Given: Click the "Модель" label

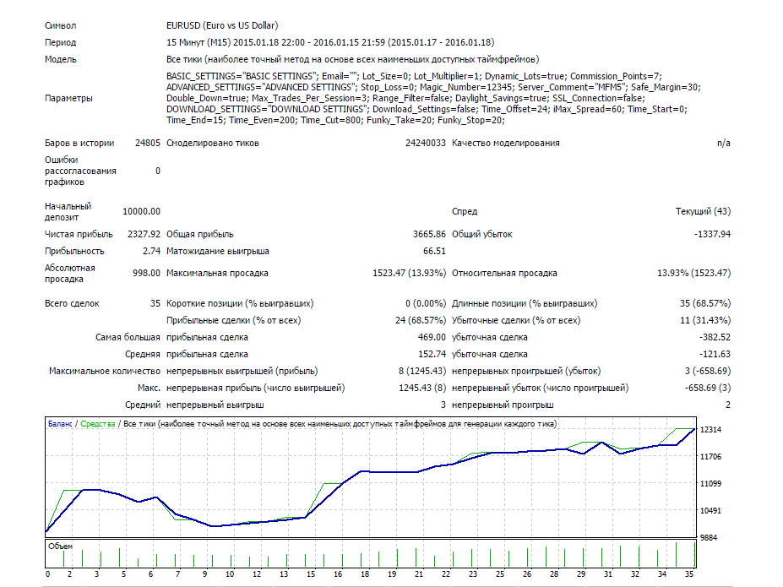Looking at the screenshot, I should coord(61,59).
